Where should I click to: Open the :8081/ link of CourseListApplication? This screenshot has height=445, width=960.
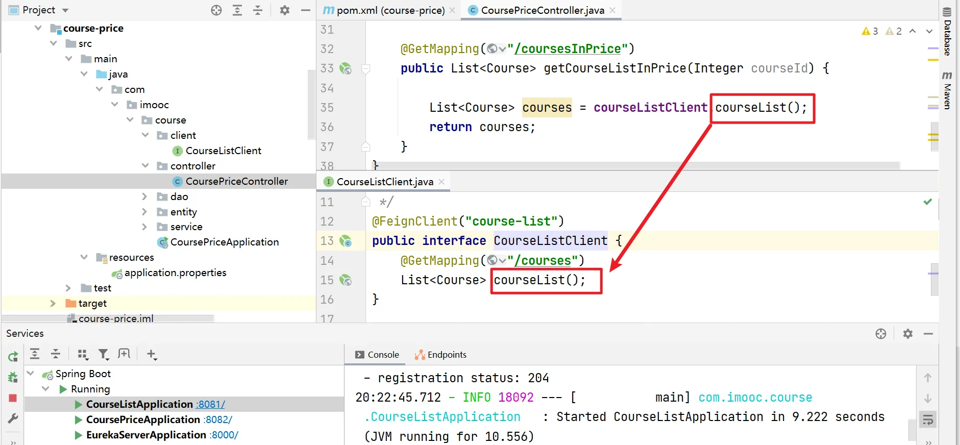point(211,404)
